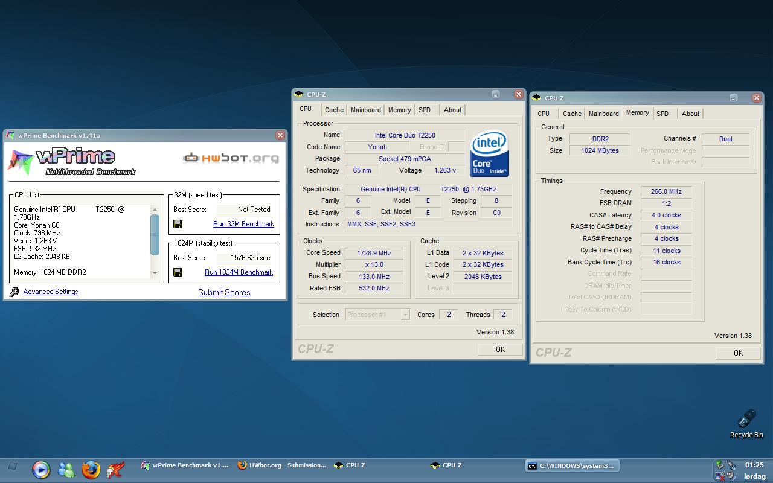
Task: Click CPU List scrollbar down arrow
Action: click(155, 273)
